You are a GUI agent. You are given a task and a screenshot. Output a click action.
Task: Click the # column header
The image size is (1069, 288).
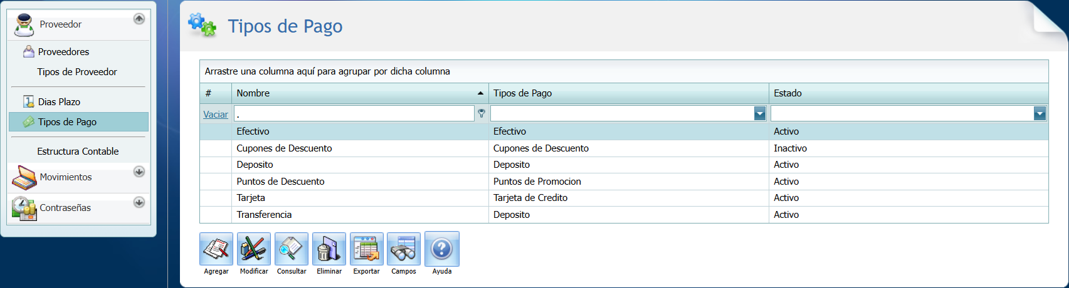click(216, 93)
